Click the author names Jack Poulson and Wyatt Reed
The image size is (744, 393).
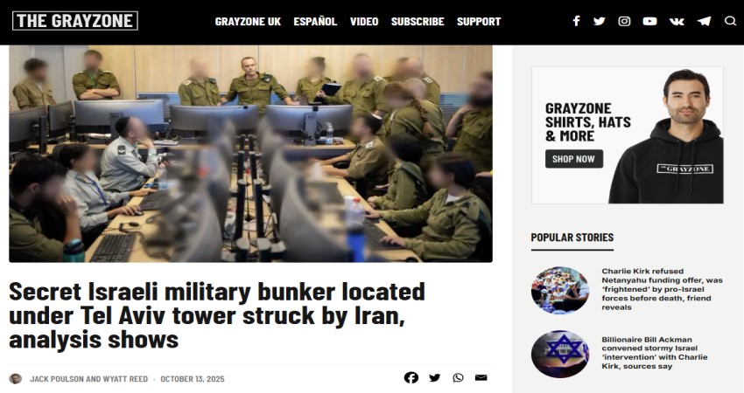(x=88, y=379)
